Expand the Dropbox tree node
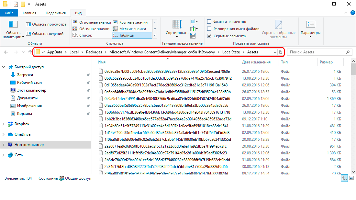The height and width of the screenshot is (200, 356). click(x=4, y=124)
